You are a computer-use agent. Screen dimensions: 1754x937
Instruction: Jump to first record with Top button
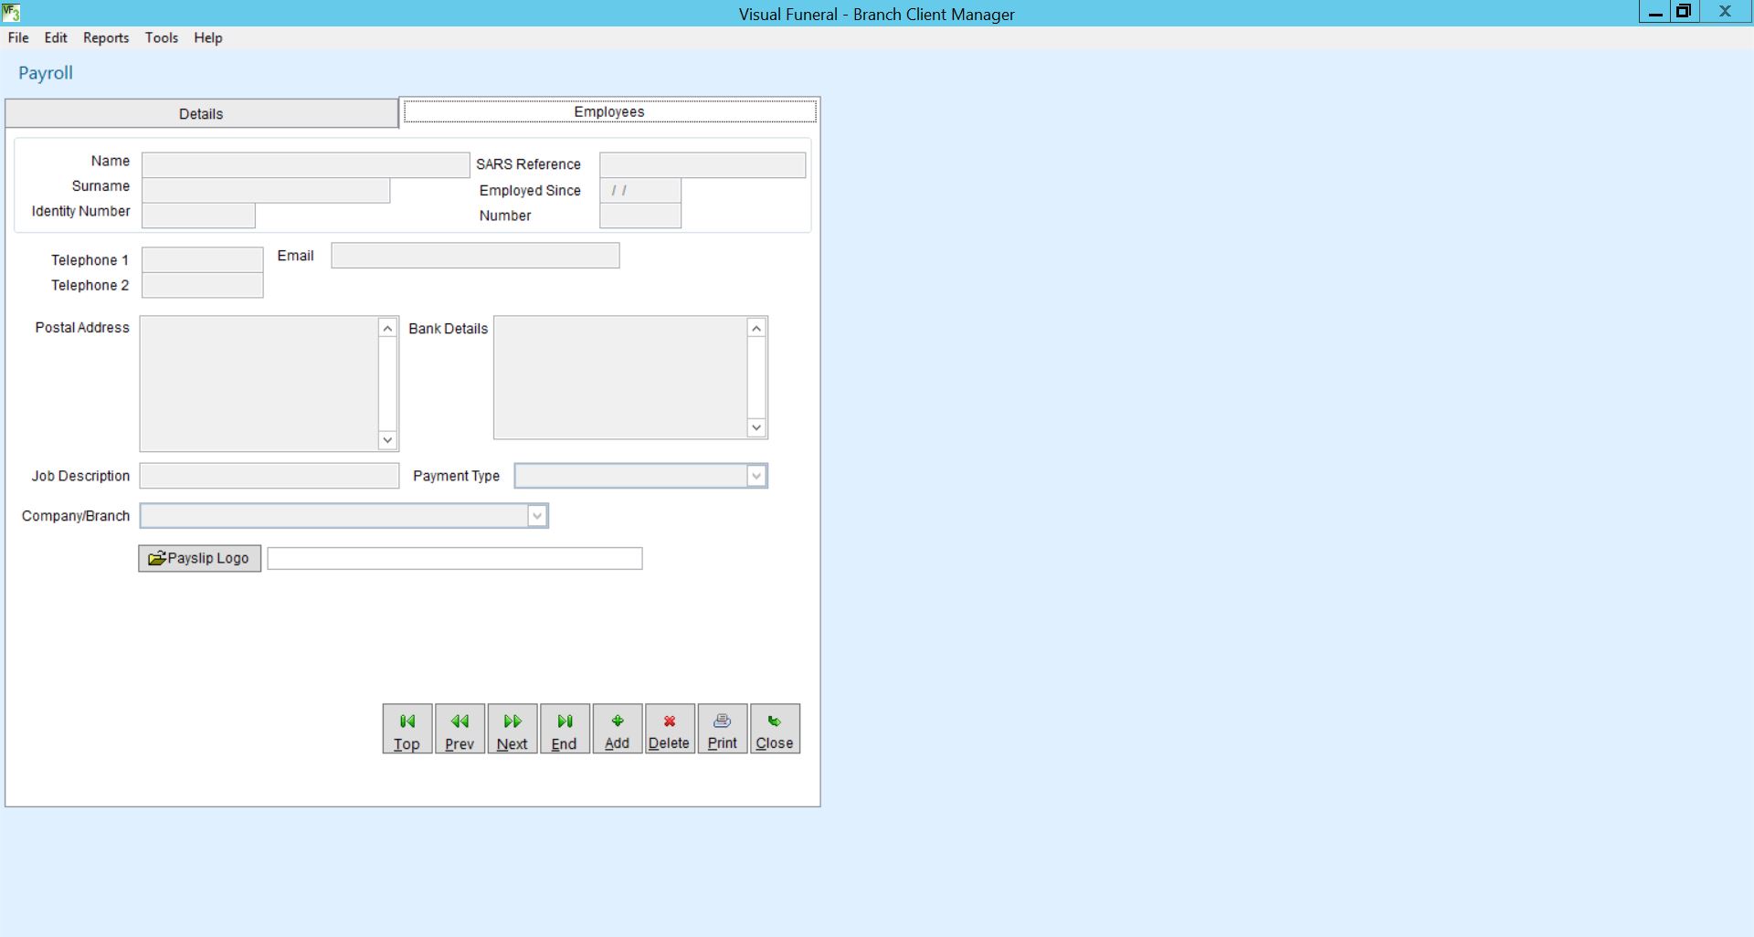(x=407, y=729)
